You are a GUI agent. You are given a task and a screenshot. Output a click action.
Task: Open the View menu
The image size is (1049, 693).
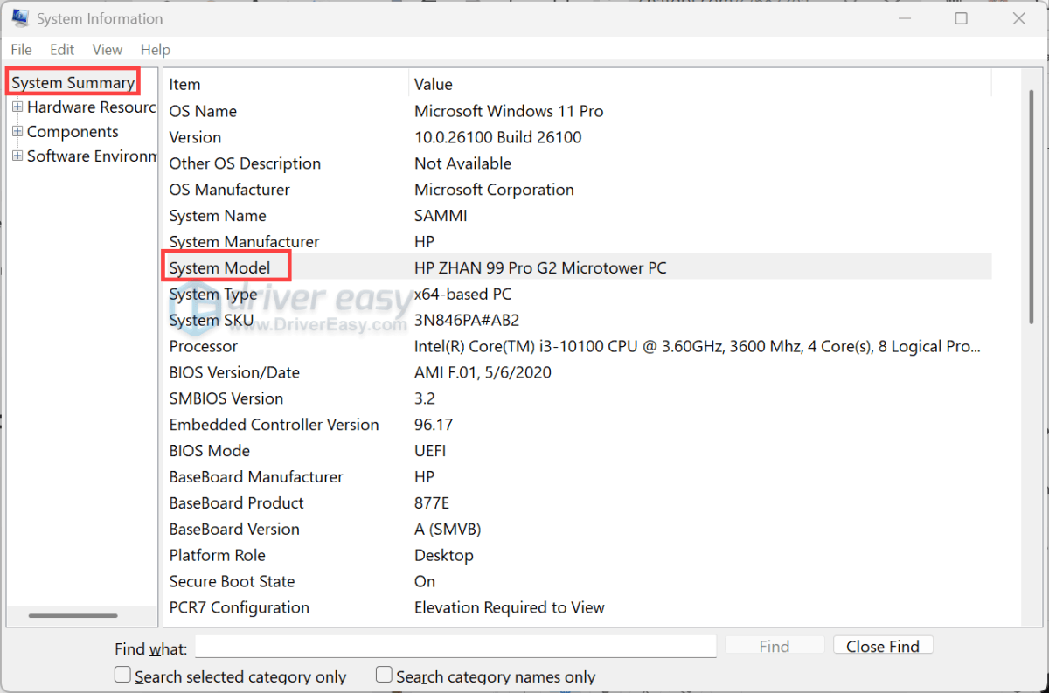[x=107, y=50]
